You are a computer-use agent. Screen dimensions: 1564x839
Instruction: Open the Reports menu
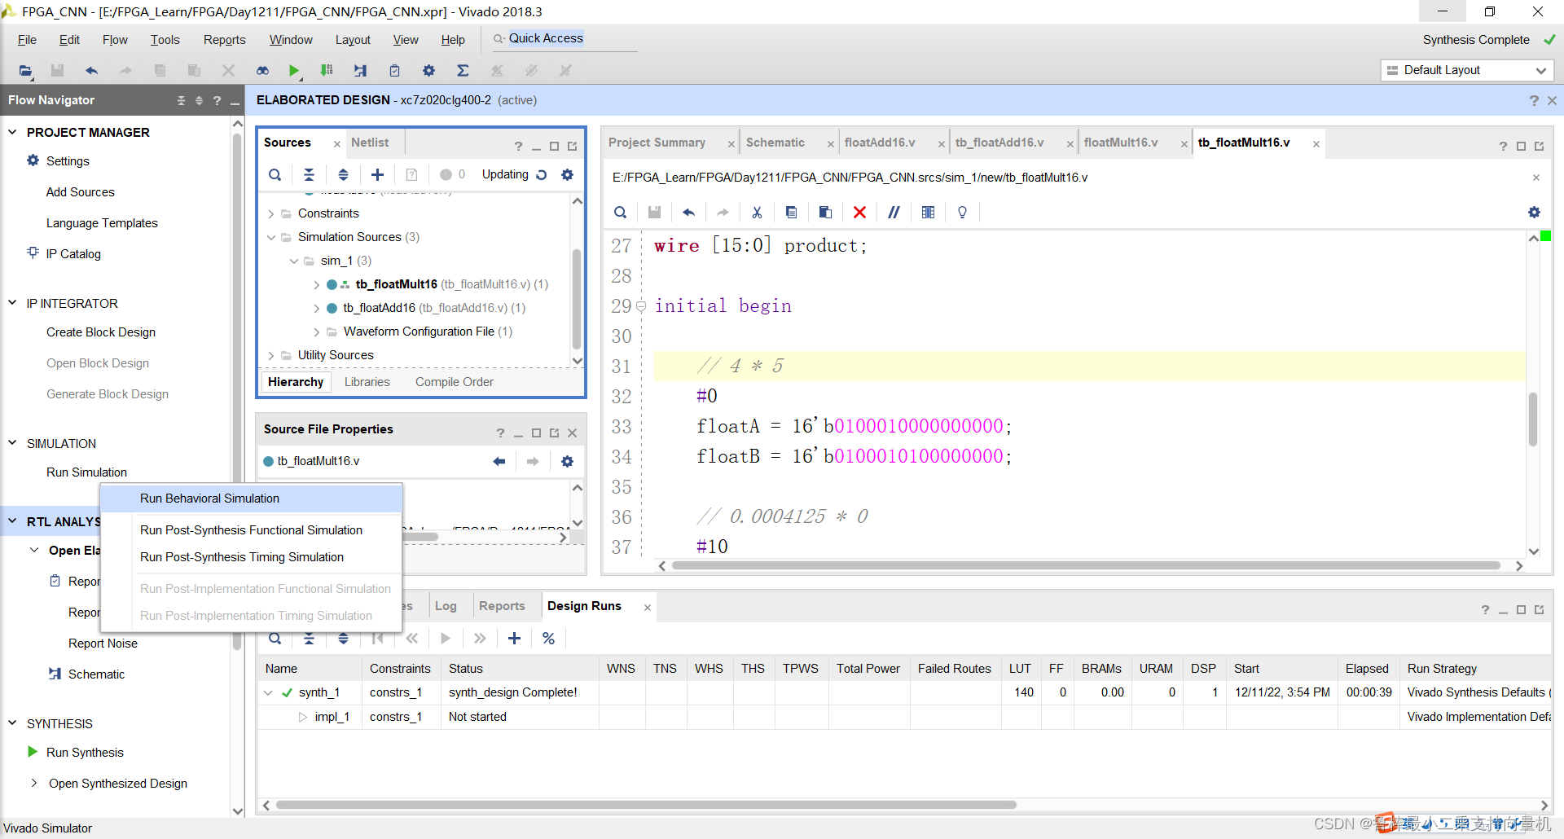[x=224, y=40]
